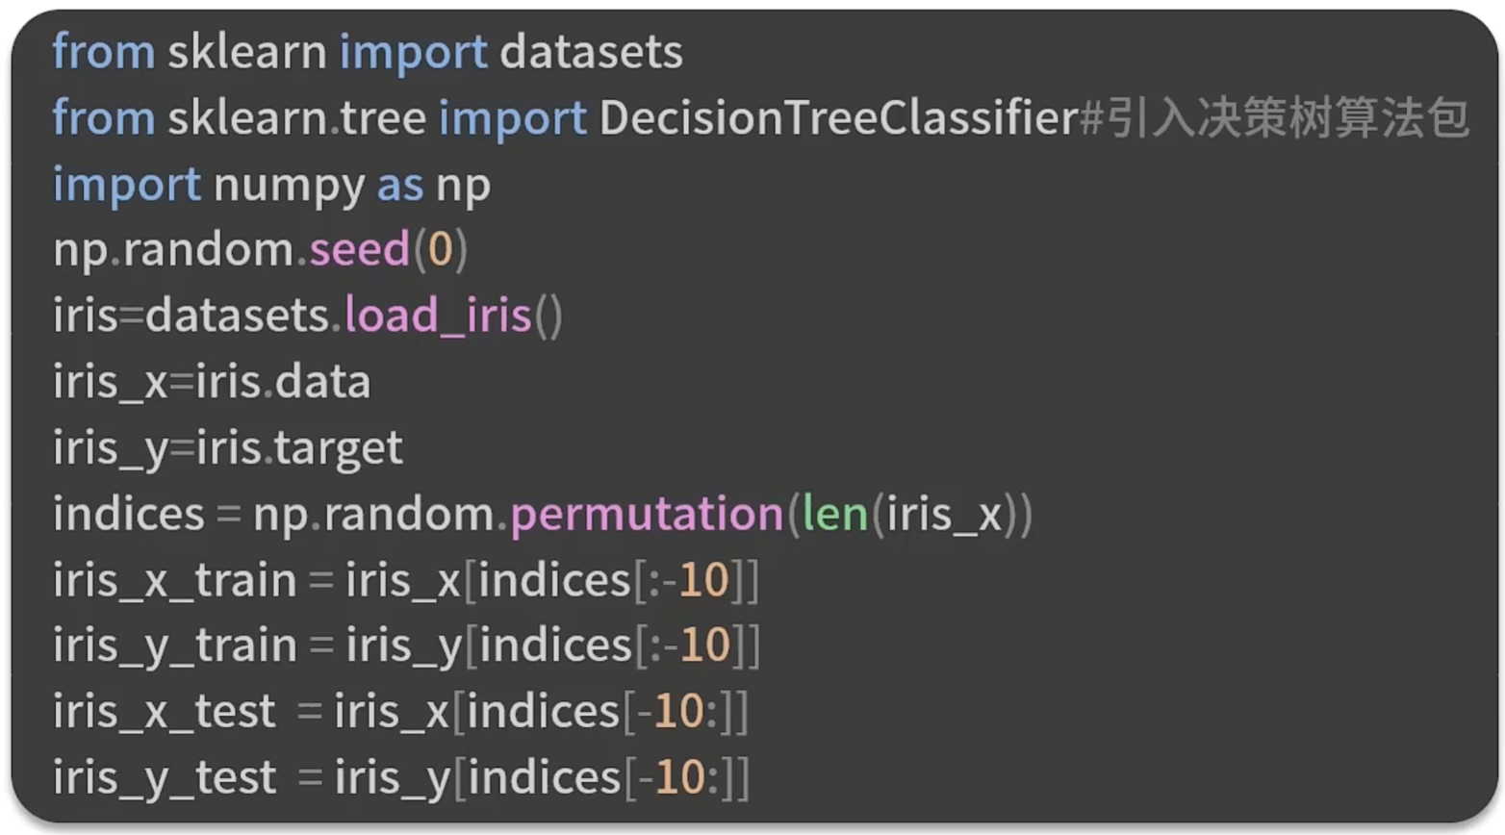This screenshot has height=835, width=1505.
Task: Click 'iris.data' on the iris_x line
Action: tap(283, 382)
